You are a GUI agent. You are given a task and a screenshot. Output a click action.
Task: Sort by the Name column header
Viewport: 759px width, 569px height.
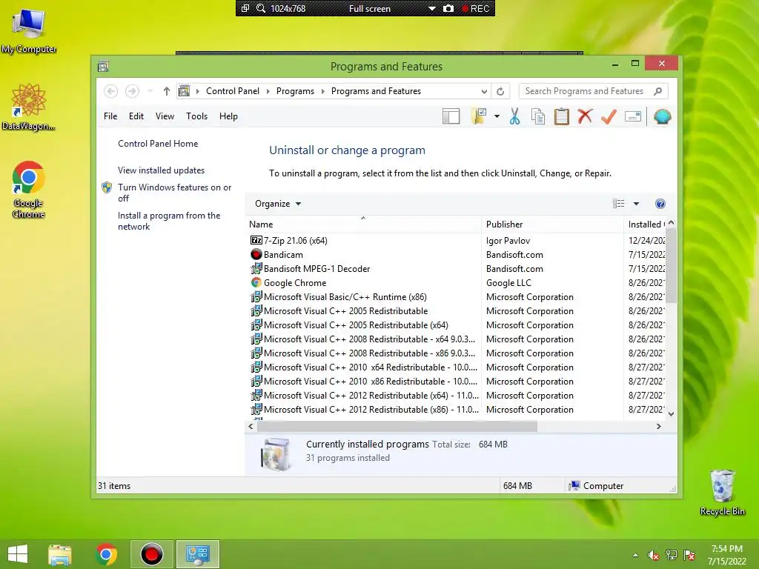pos(363,224)
